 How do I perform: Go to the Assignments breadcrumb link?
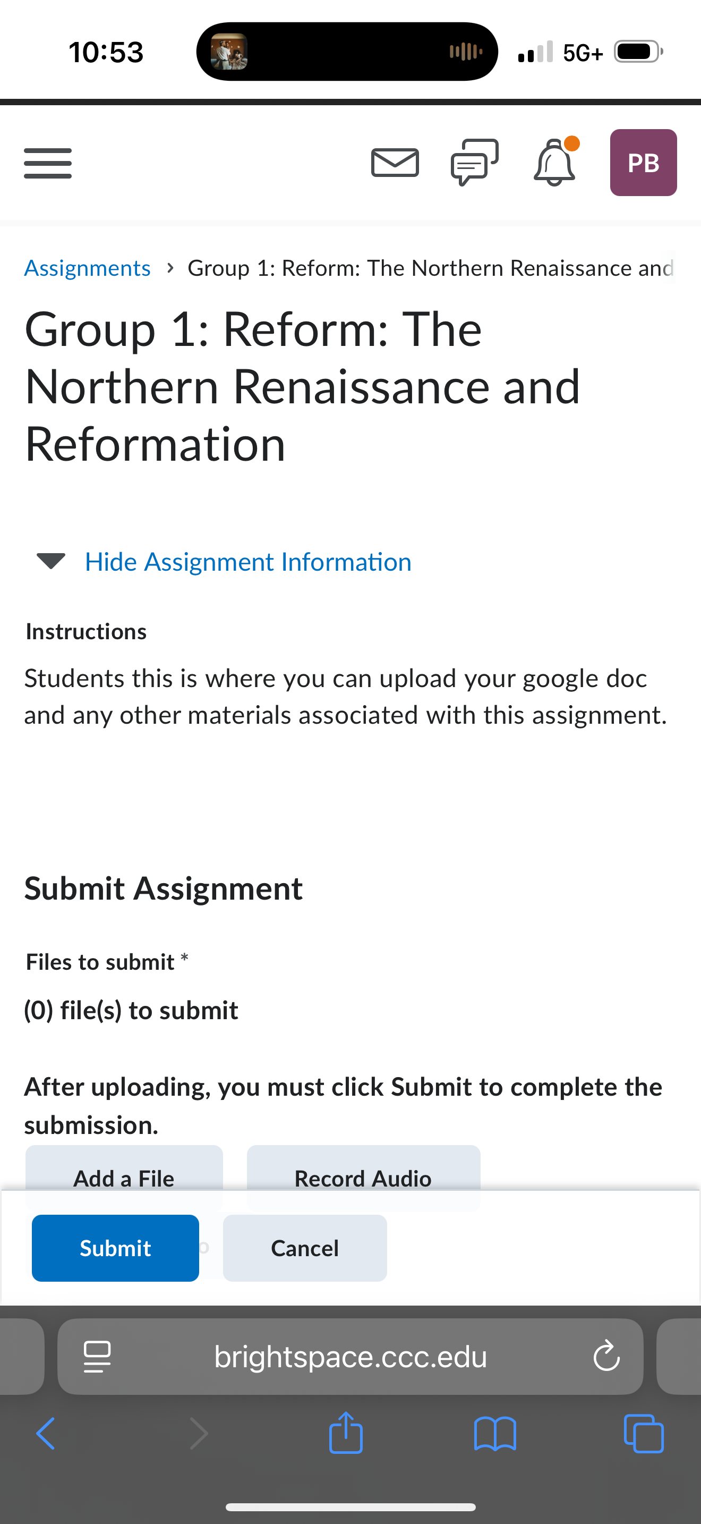tap(88, 268)
